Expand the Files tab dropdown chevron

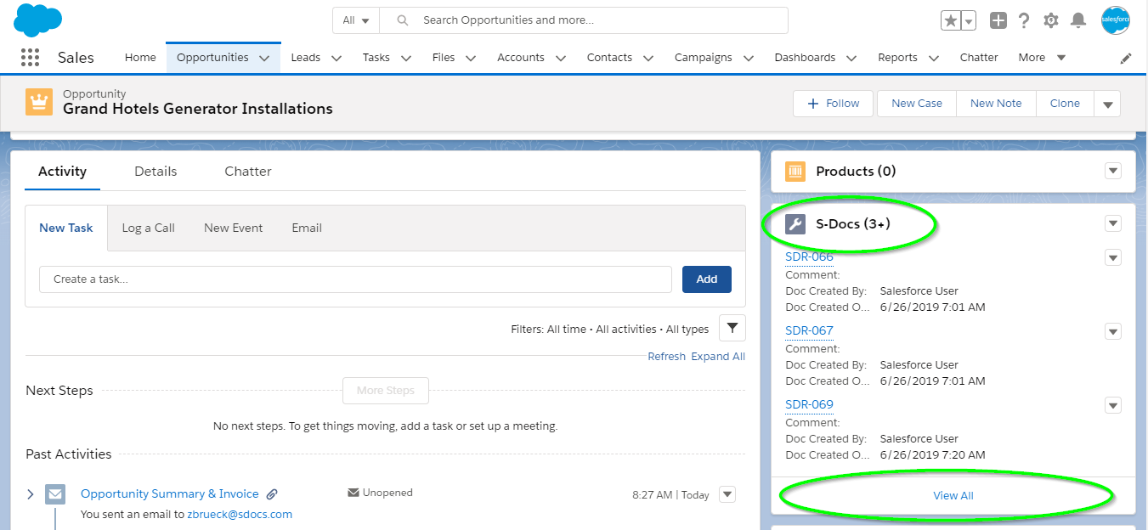(471, 59)
